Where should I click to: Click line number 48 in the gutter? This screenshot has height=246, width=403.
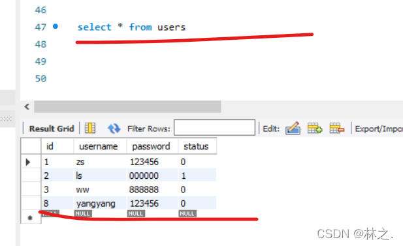tap(40, 44)
